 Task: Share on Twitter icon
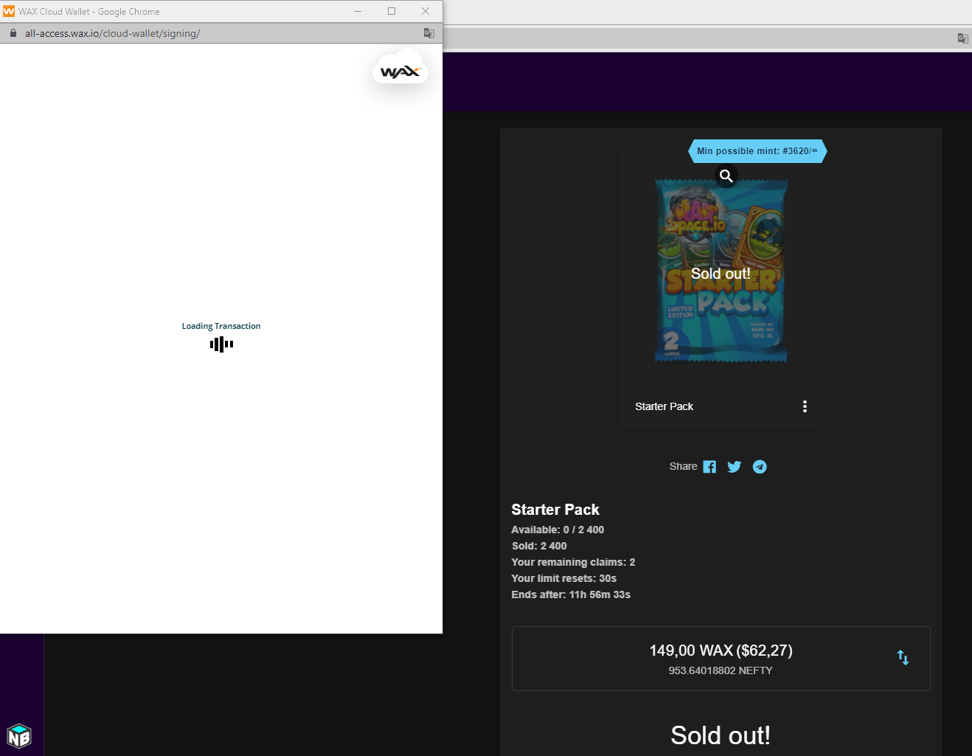(x=735, y=467)
